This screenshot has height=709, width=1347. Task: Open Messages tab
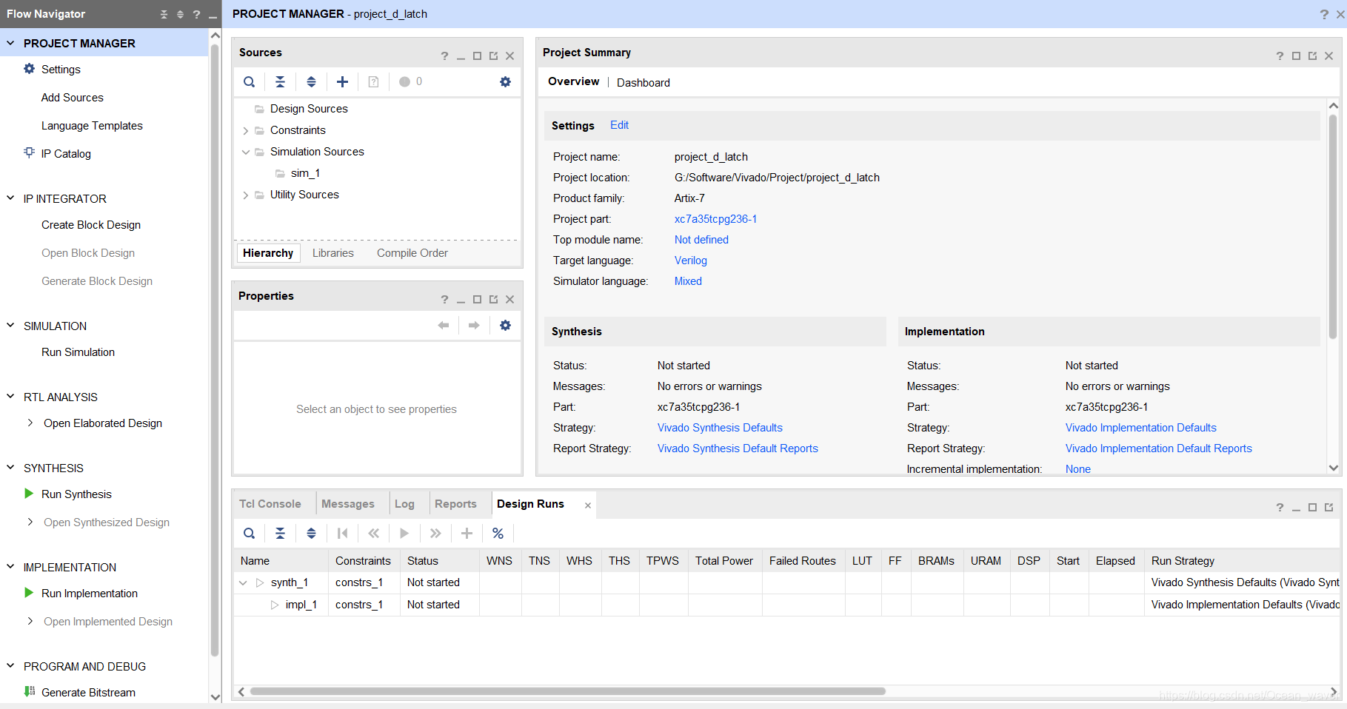coord(348,504)
